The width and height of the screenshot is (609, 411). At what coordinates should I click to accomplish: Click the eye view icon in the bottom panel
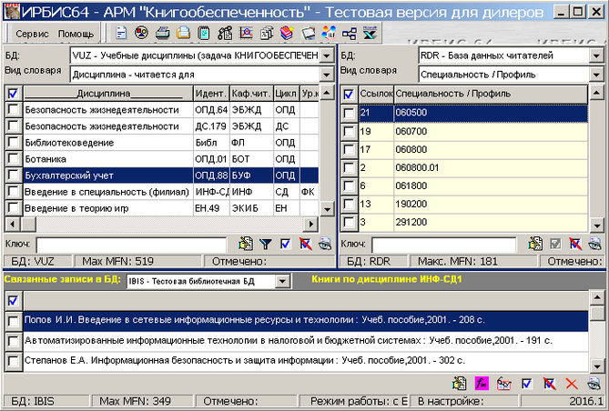594,384
